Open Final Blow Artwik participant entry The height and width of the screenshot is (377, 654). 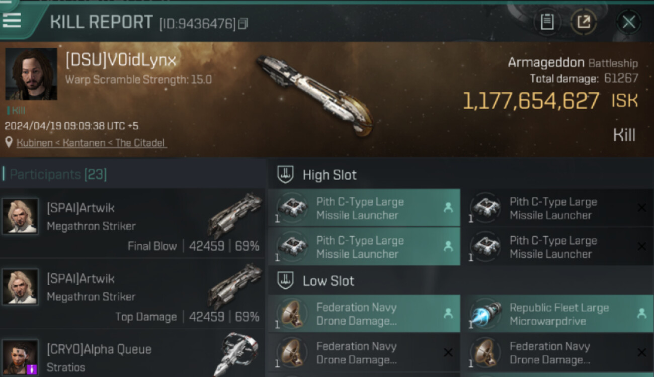tap(133, 224)
